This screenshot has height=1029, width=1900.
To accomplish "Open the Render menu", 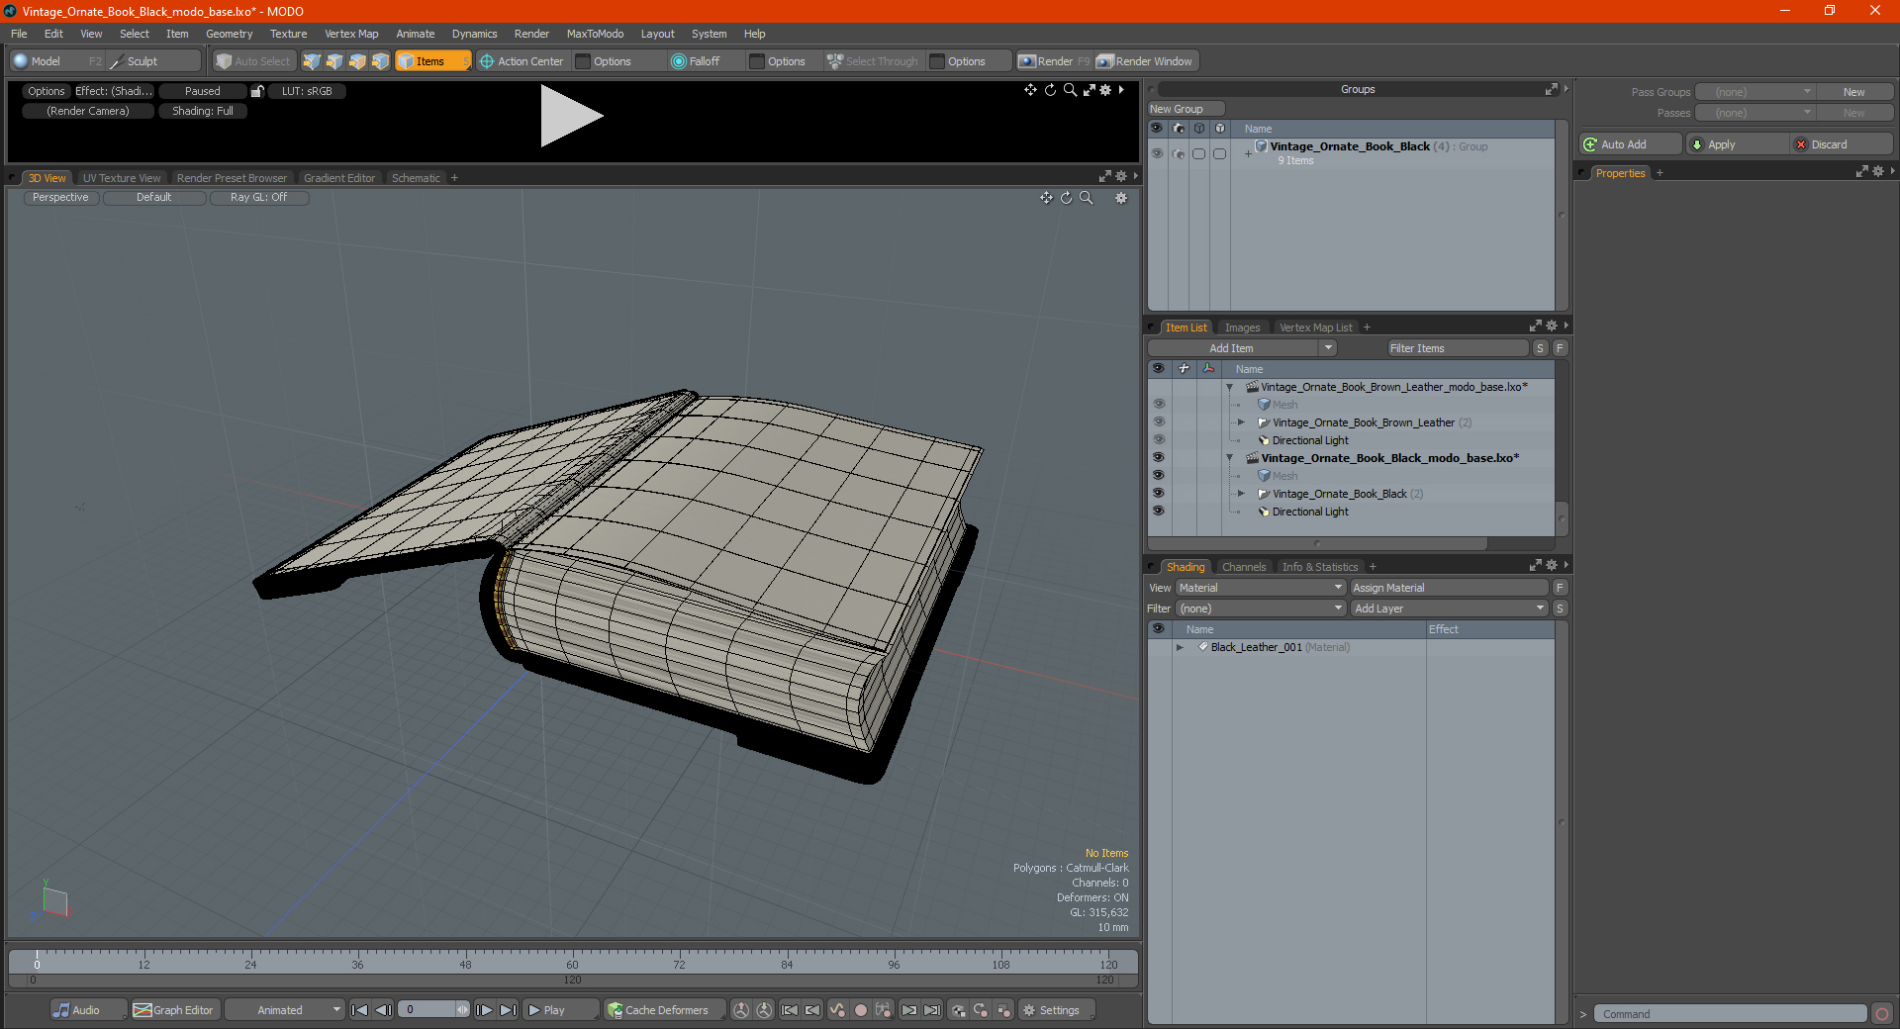I will [531, 34].
